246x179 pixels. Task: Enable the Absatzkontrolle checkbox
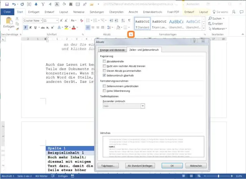tap(105, 61)
